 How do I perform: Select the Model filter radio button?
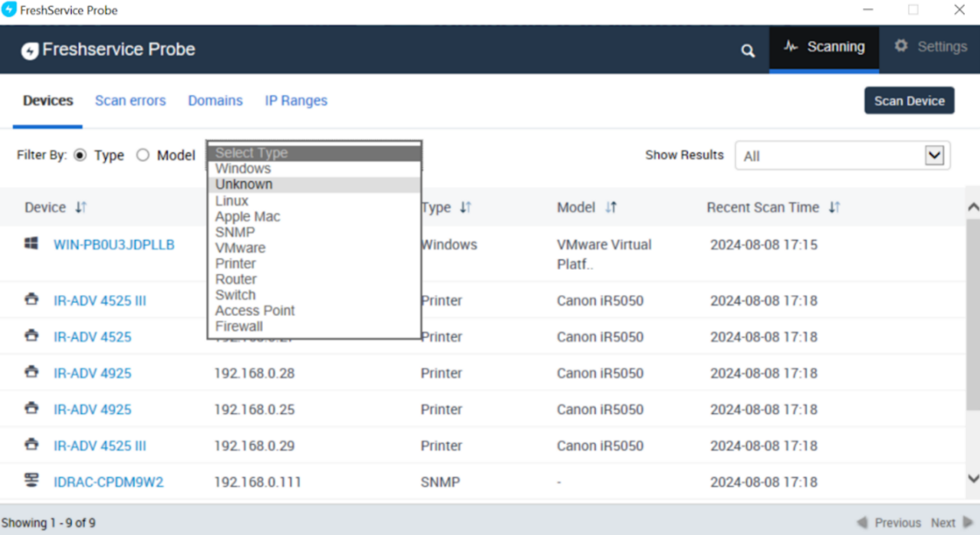(x=143, y=155)
